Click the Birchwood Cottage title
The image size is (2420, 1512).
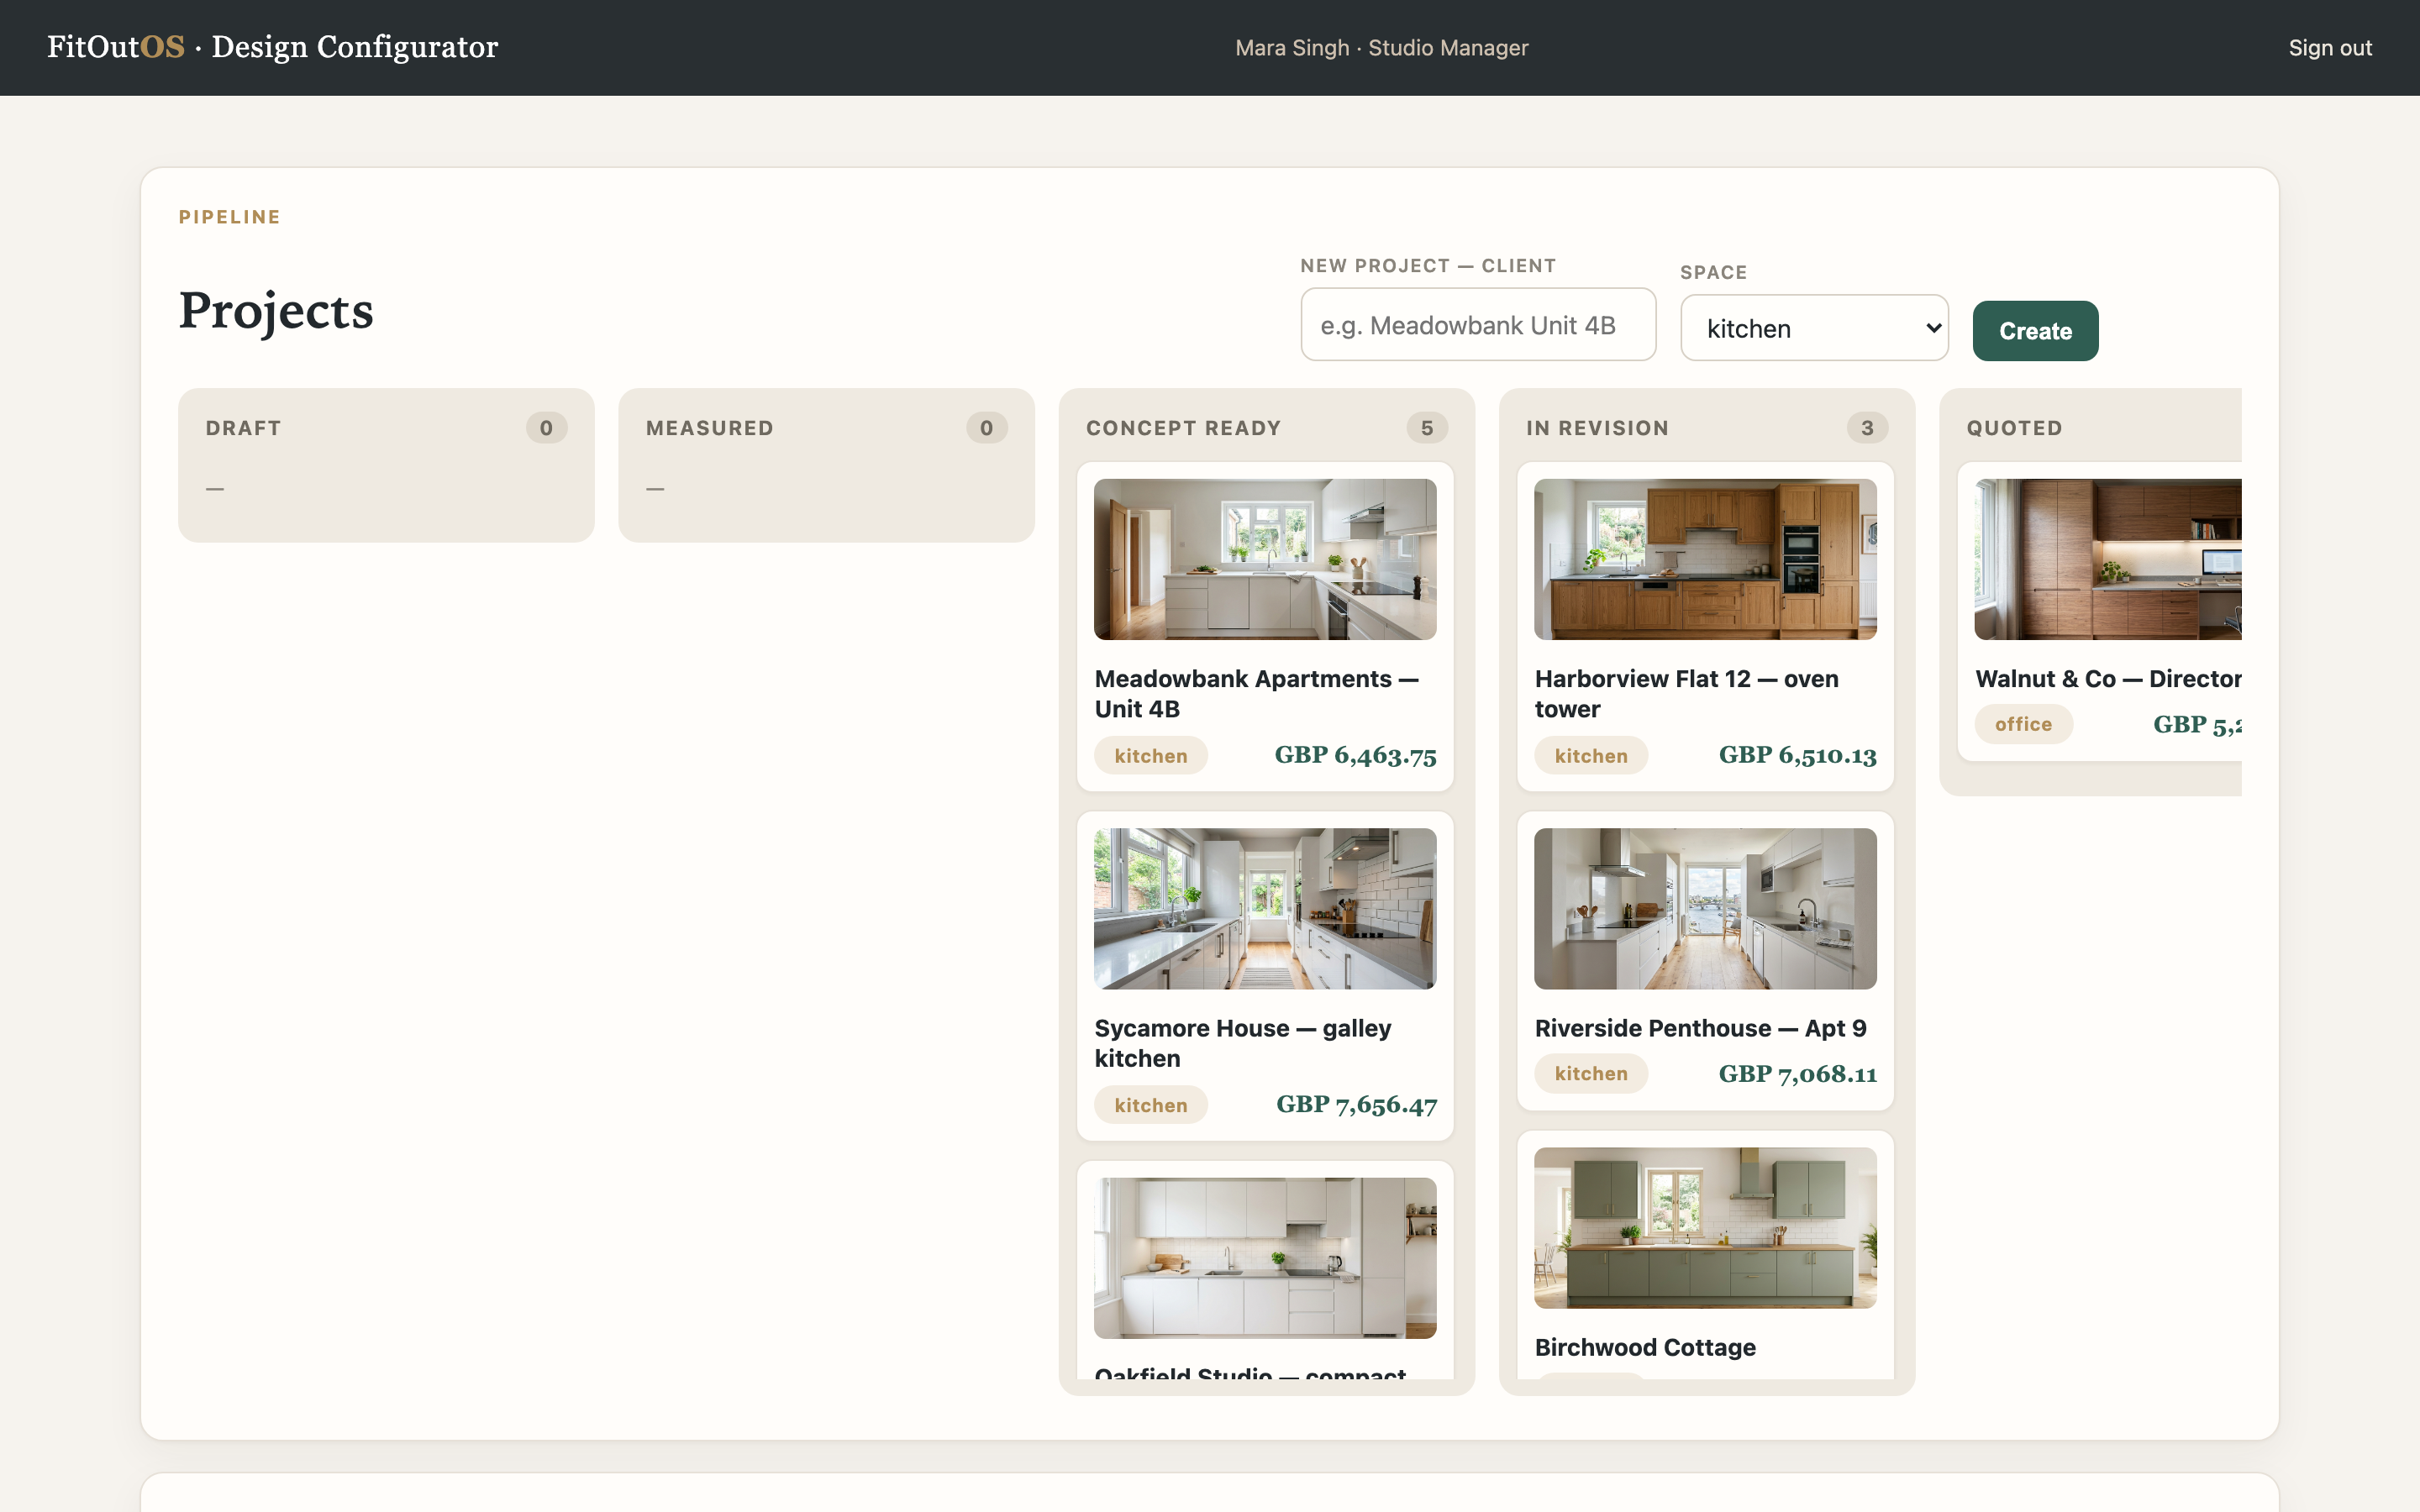pyautogui.click(x=1644, y=1347)
